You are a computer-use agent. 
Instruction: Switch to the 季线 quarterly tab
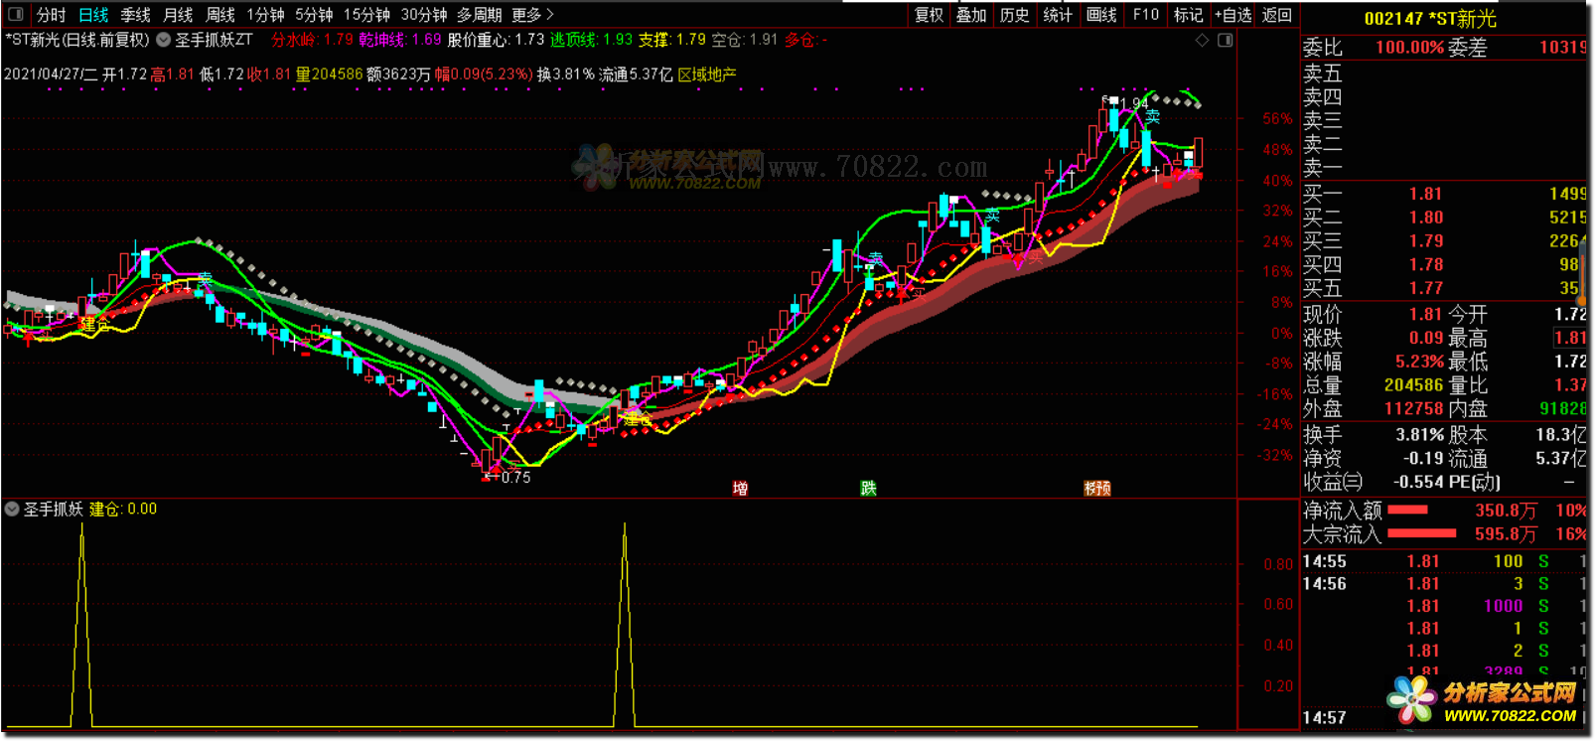136,15
